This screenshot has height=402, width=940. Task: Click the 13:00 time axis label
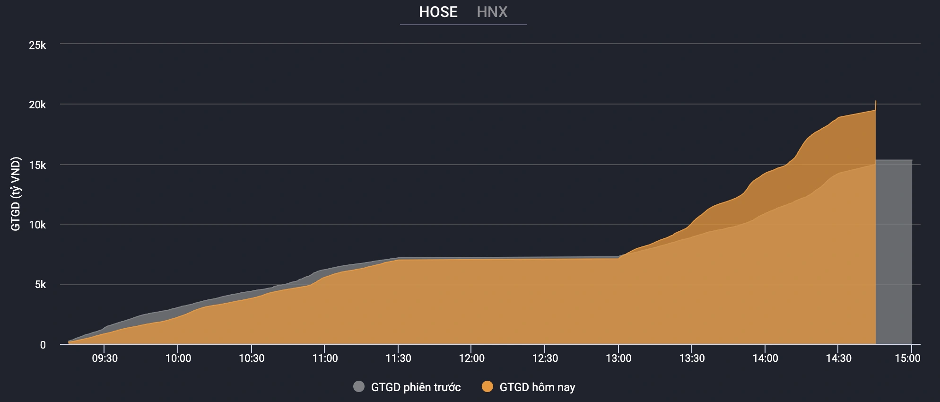point(618,358)
